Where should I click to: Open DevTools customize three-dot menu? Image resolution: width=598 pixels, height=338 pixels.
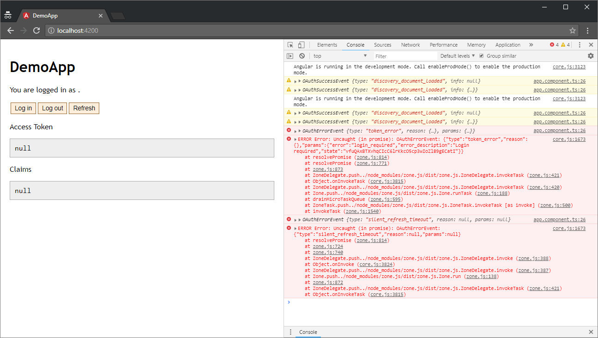pos(580,45)
